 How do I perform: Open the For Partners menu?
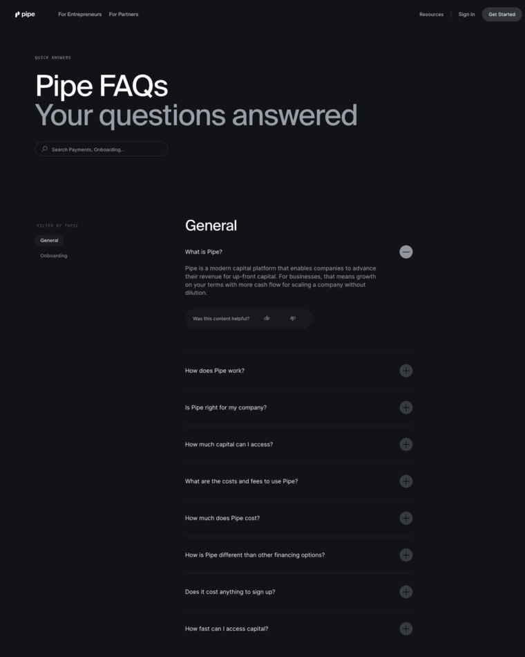click(124, 14)
